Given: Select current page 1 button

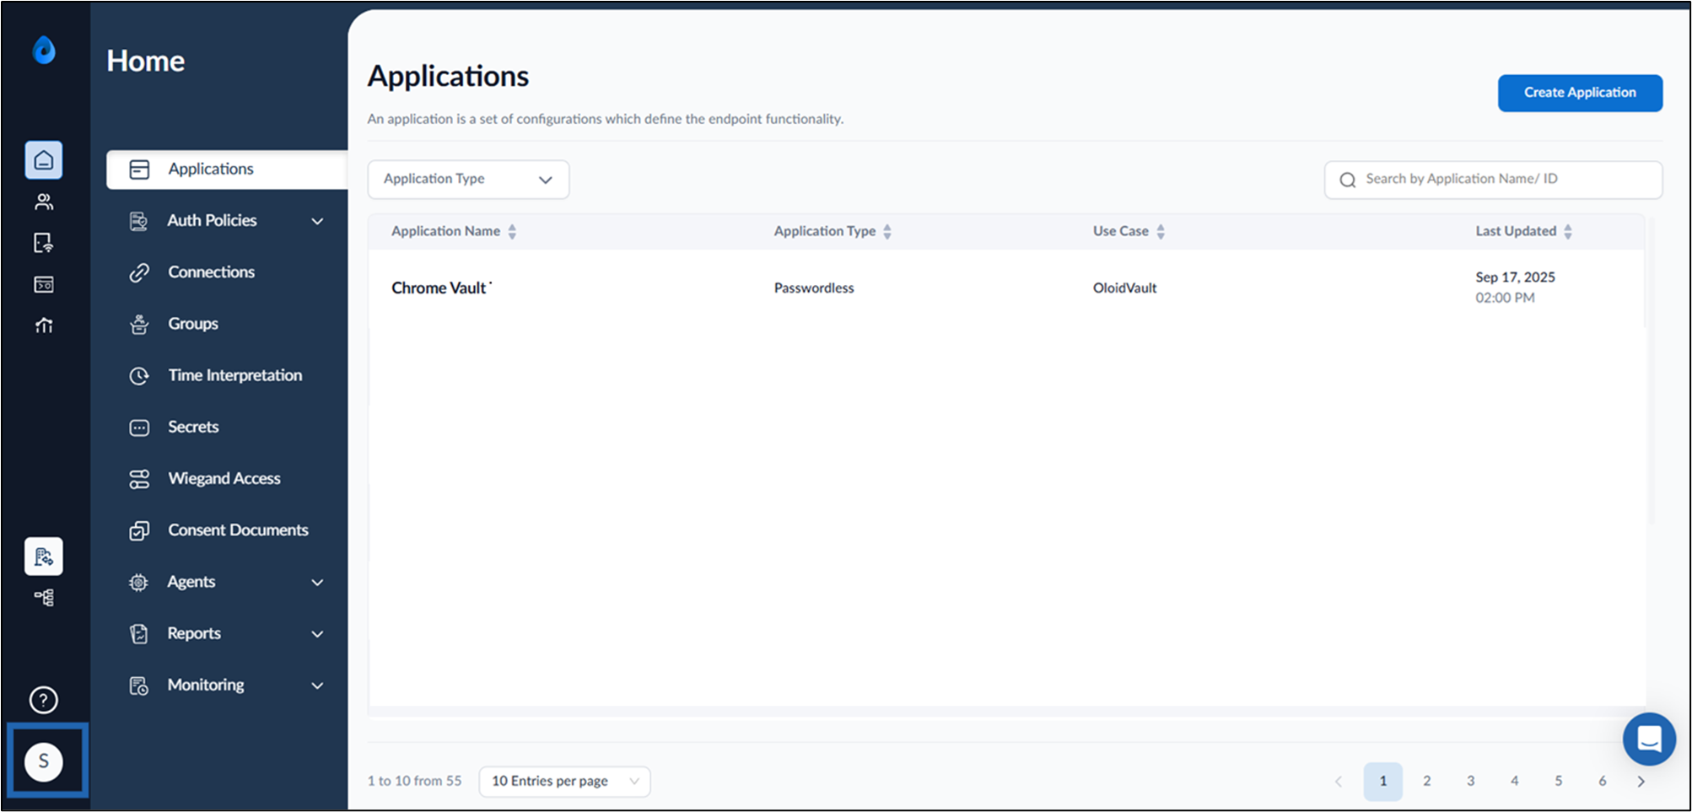Looking at the screenshot, I should click(x=1382, y=782).
